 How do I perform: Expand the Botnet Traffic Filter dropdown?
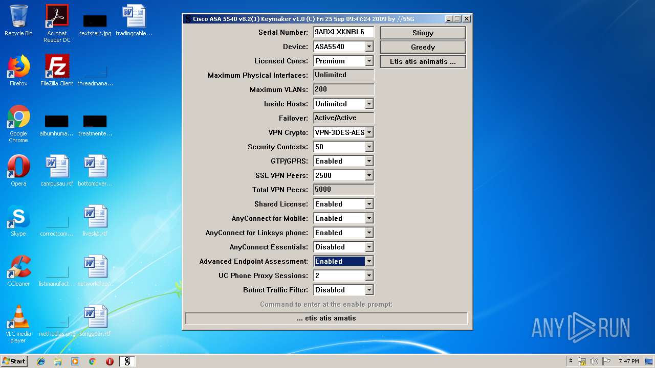pyautogui.click(x=369, y=290)
